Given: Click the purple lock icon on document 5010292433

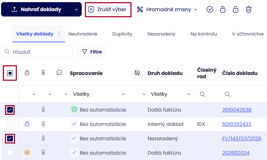Looking at the screenshot, I should [27, 124].
